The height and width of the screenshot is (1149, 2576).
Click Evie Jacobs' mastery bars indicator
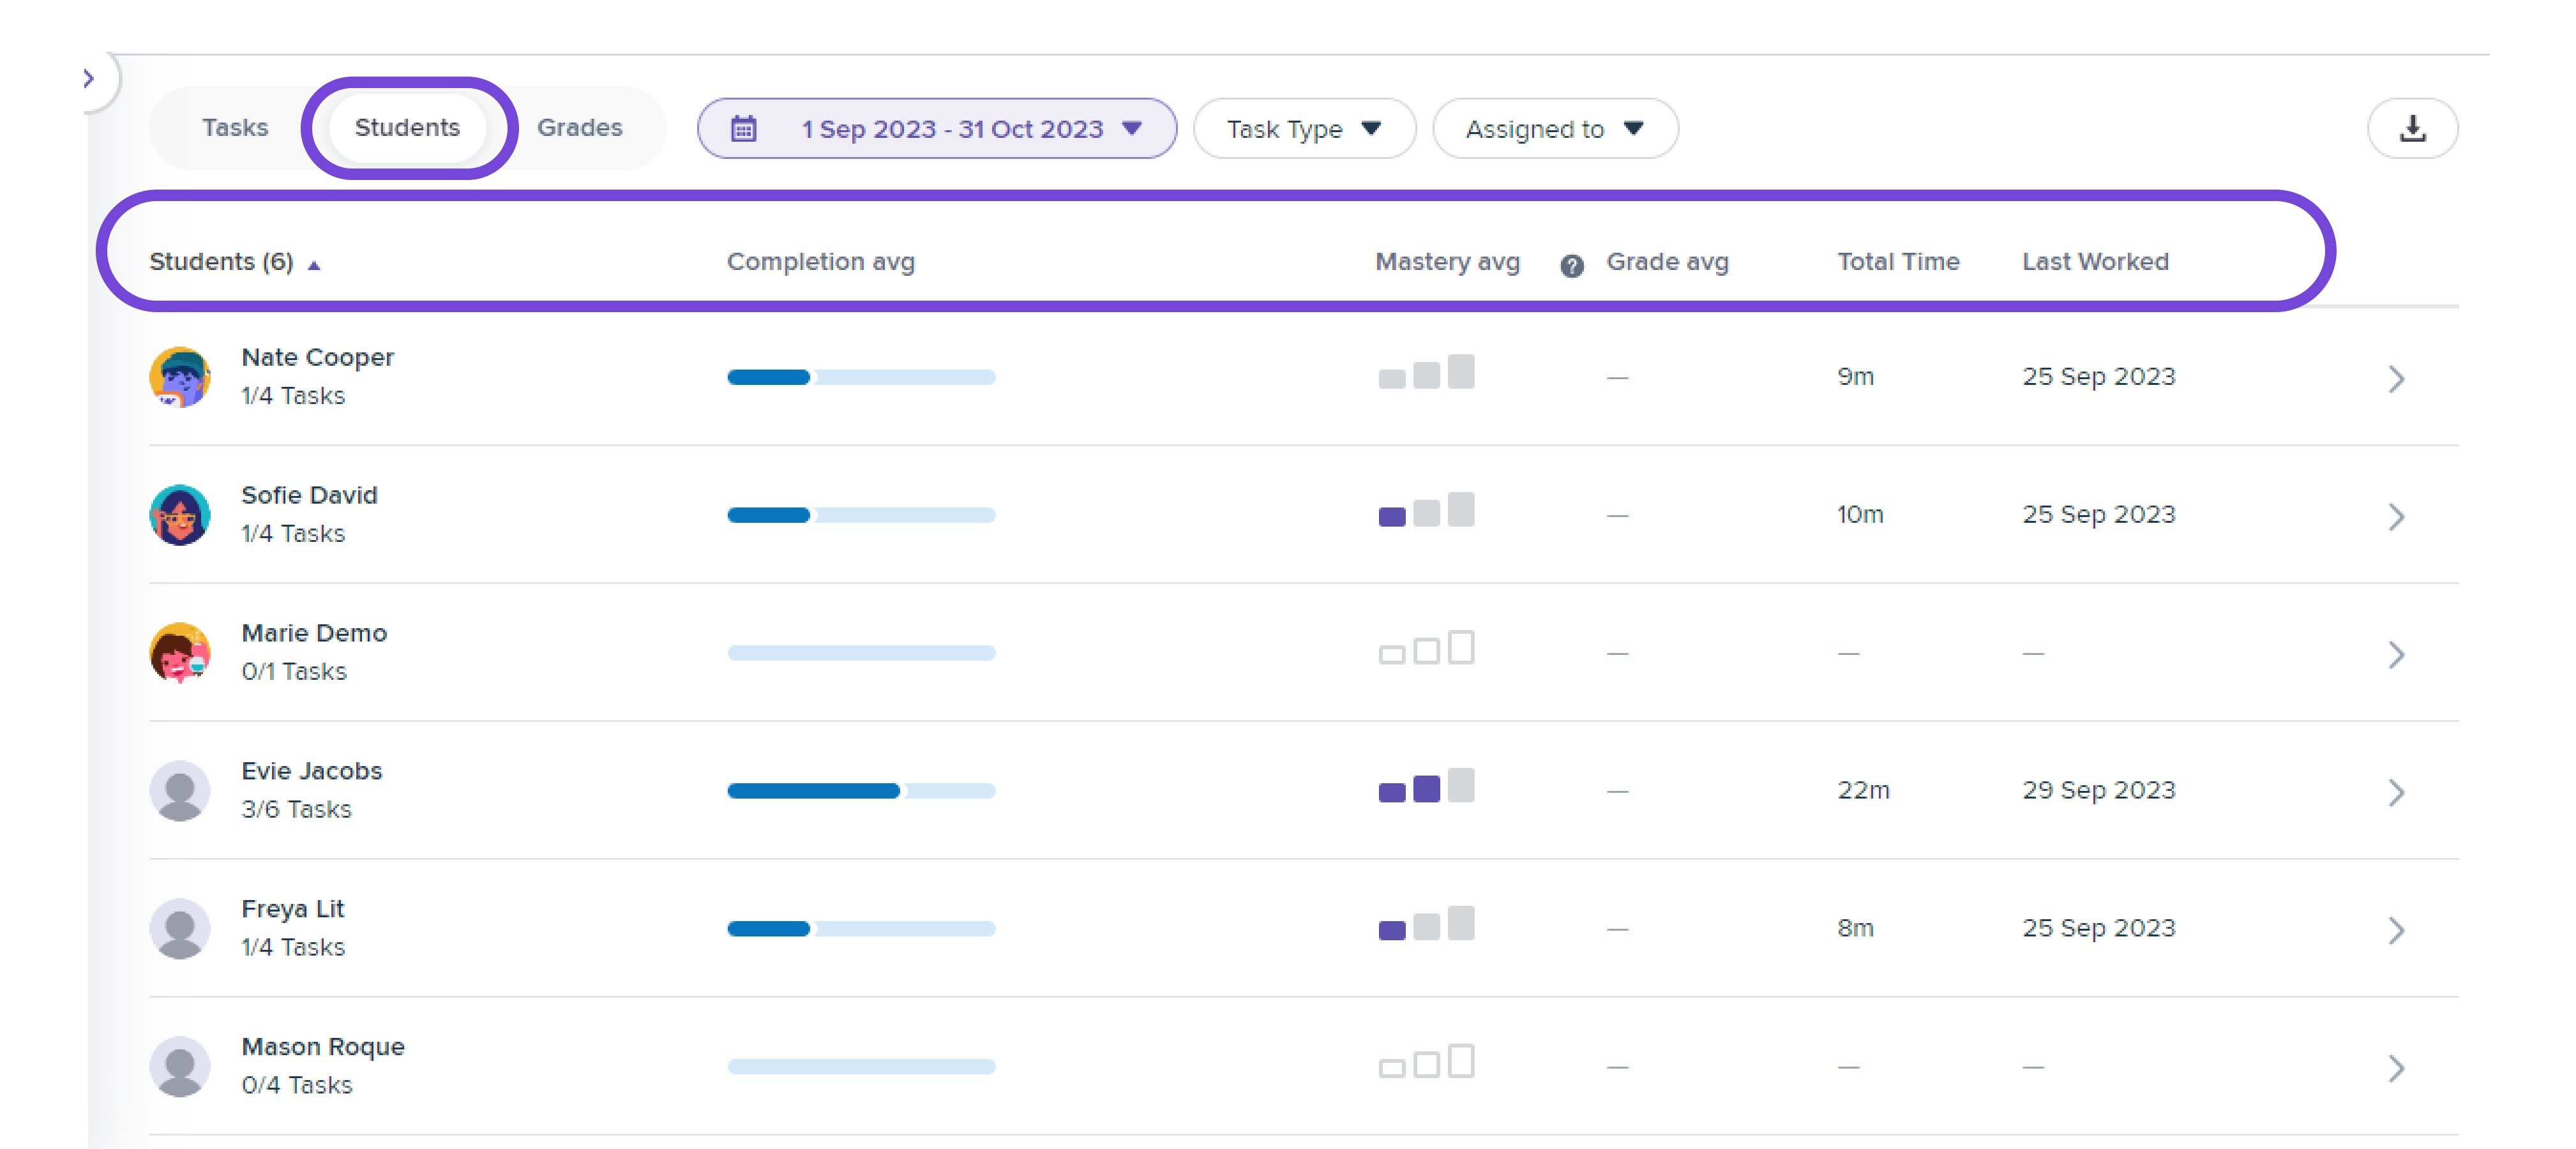point(1426,785)
